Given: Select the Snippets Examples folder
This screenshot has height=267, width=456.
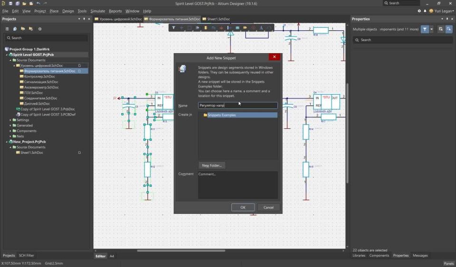Looking at the screenshot, I should pos(222,115).
